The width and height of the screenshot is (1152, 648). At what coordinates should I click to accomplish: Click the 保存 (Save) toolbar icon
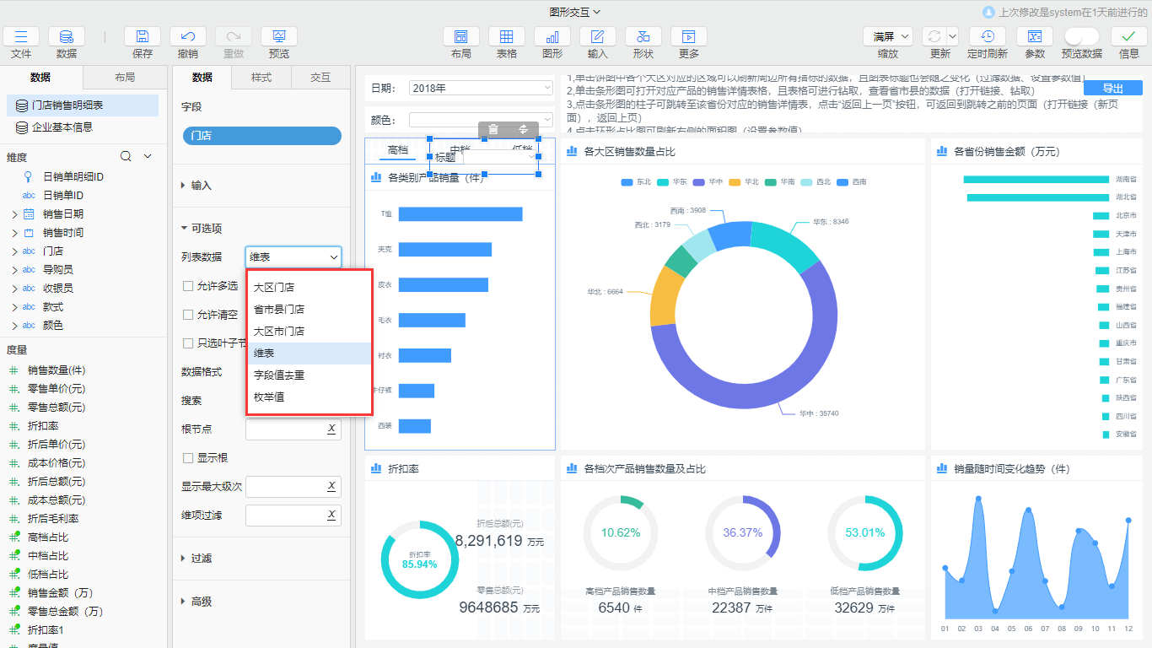click(x=143, y=37)
